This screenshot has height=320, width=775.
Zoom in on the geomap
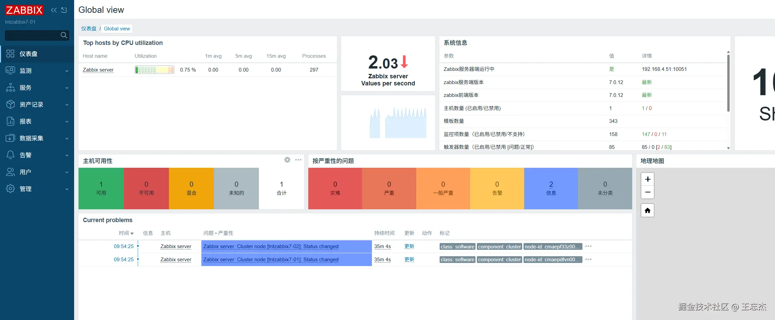[x=647, y=179]
